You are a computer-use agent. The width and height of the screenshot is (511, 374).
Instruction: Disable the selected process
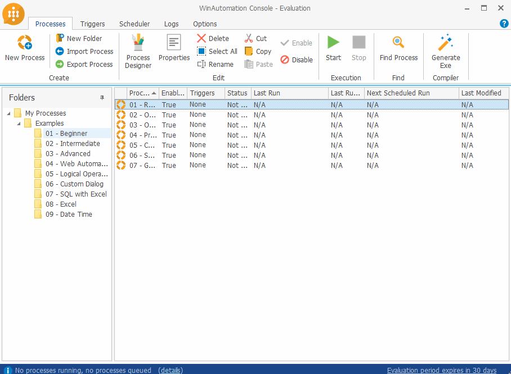297,60
